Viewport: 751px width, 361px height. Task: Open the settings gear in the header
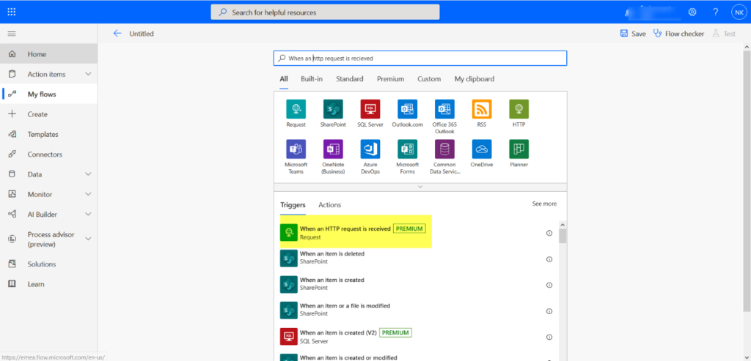click(692, 12)
